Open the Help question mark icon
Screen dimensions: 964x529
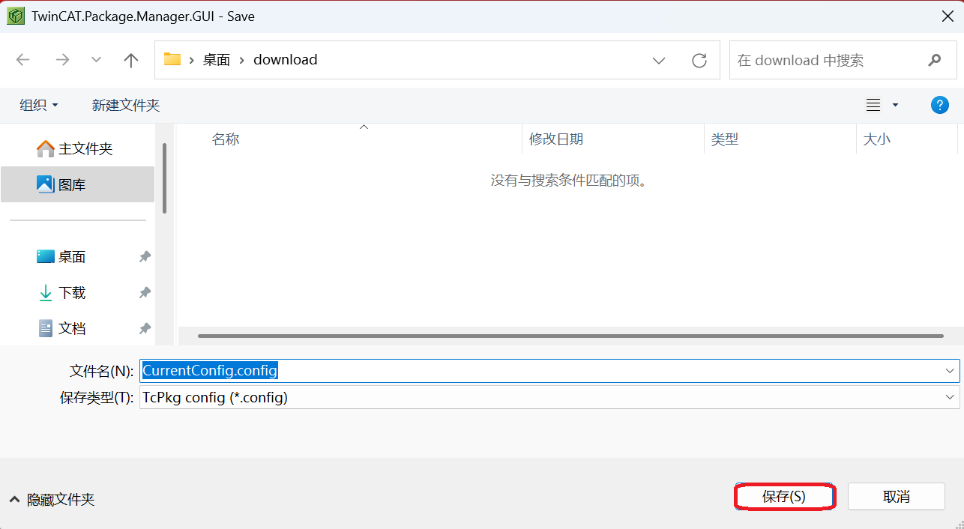coord(939,105)
